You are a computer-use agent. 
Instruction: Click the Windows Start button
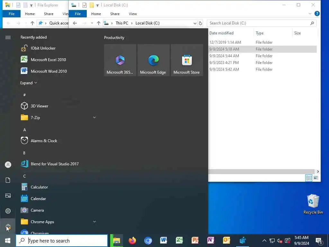(x=8, y=241)
